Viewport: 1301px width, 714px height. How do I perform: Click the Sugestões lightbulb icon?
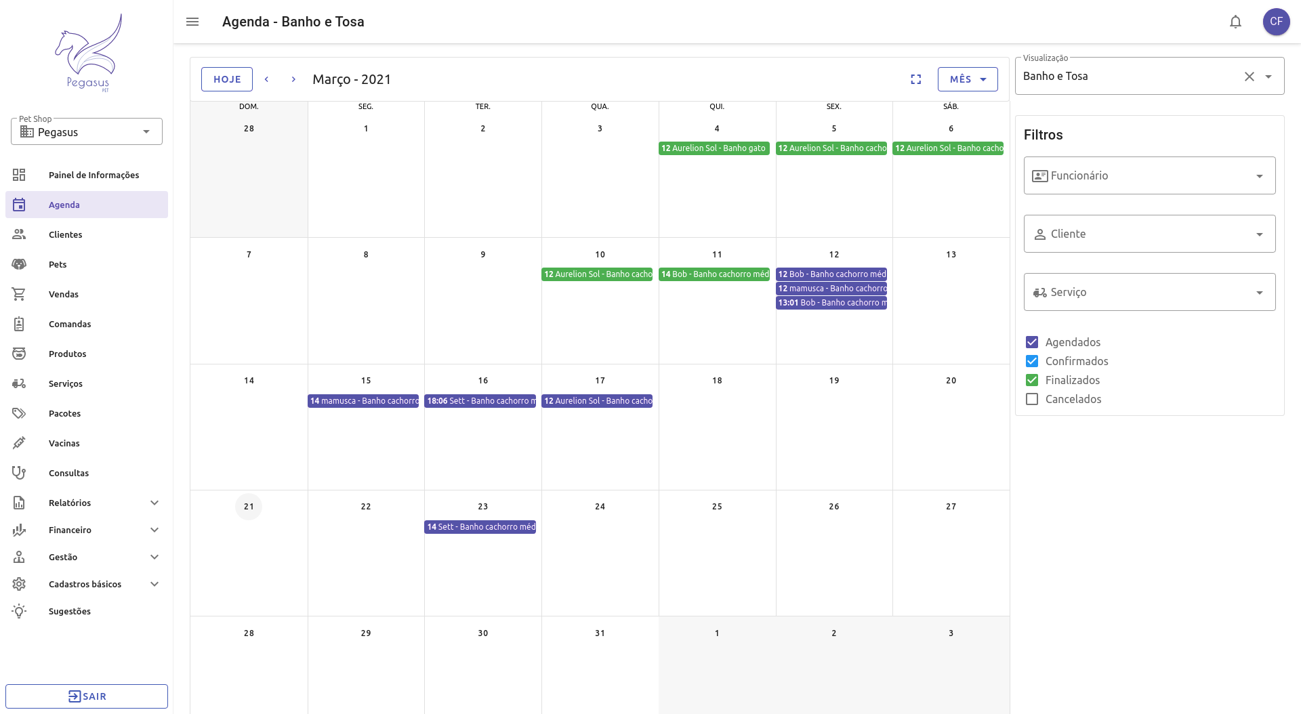pos(19,611)
